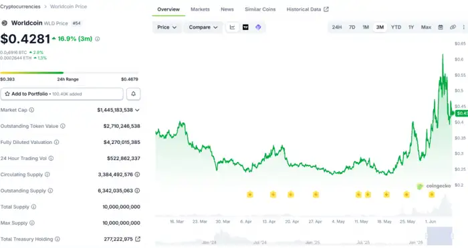
Task: Select the 24H time range
Action: (x=337, y=27)
